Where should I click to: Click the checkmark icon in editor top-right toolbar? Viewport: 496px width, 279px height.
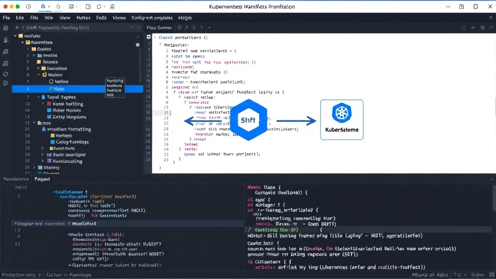point(473,28)
